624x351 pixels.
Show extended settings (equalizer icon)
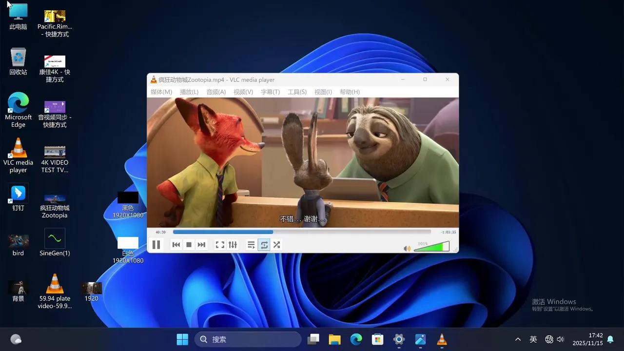[233, 245]
